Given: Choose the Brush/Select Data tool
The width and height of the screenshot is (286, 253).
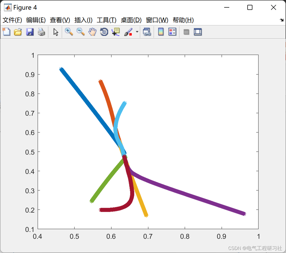Looking at the screenshot, I should tap(128, 32).
